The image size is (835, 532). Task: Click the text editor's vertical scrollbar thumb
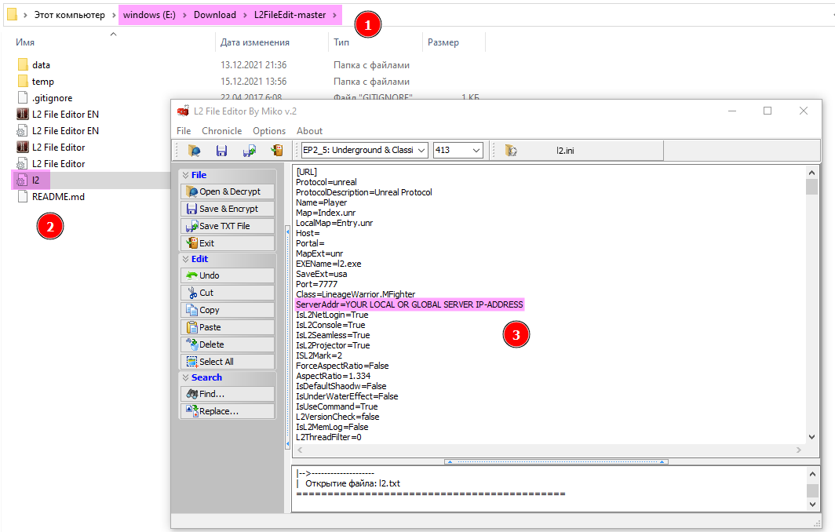811,187
